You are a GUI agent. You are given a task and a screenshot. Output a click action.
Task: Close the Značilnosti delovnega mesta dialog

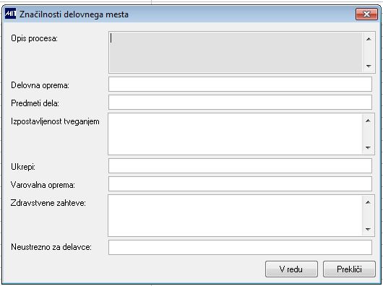[366, 14]
